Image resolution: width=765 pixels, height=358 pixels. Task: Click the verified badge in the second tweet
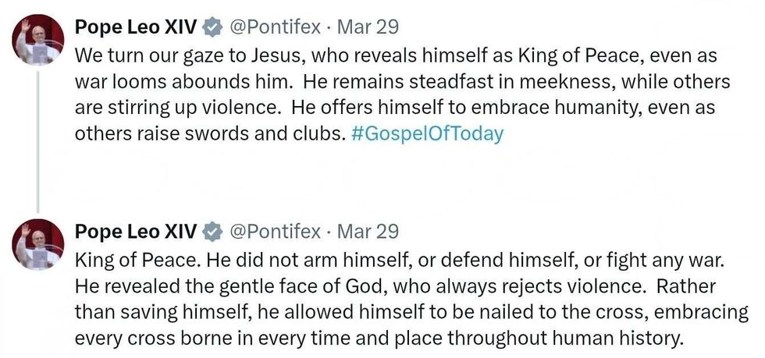point(211,232)
